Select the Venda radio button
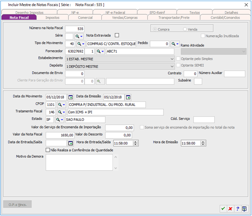The width and height of the screenshot is (252, 216). (185, 29)
